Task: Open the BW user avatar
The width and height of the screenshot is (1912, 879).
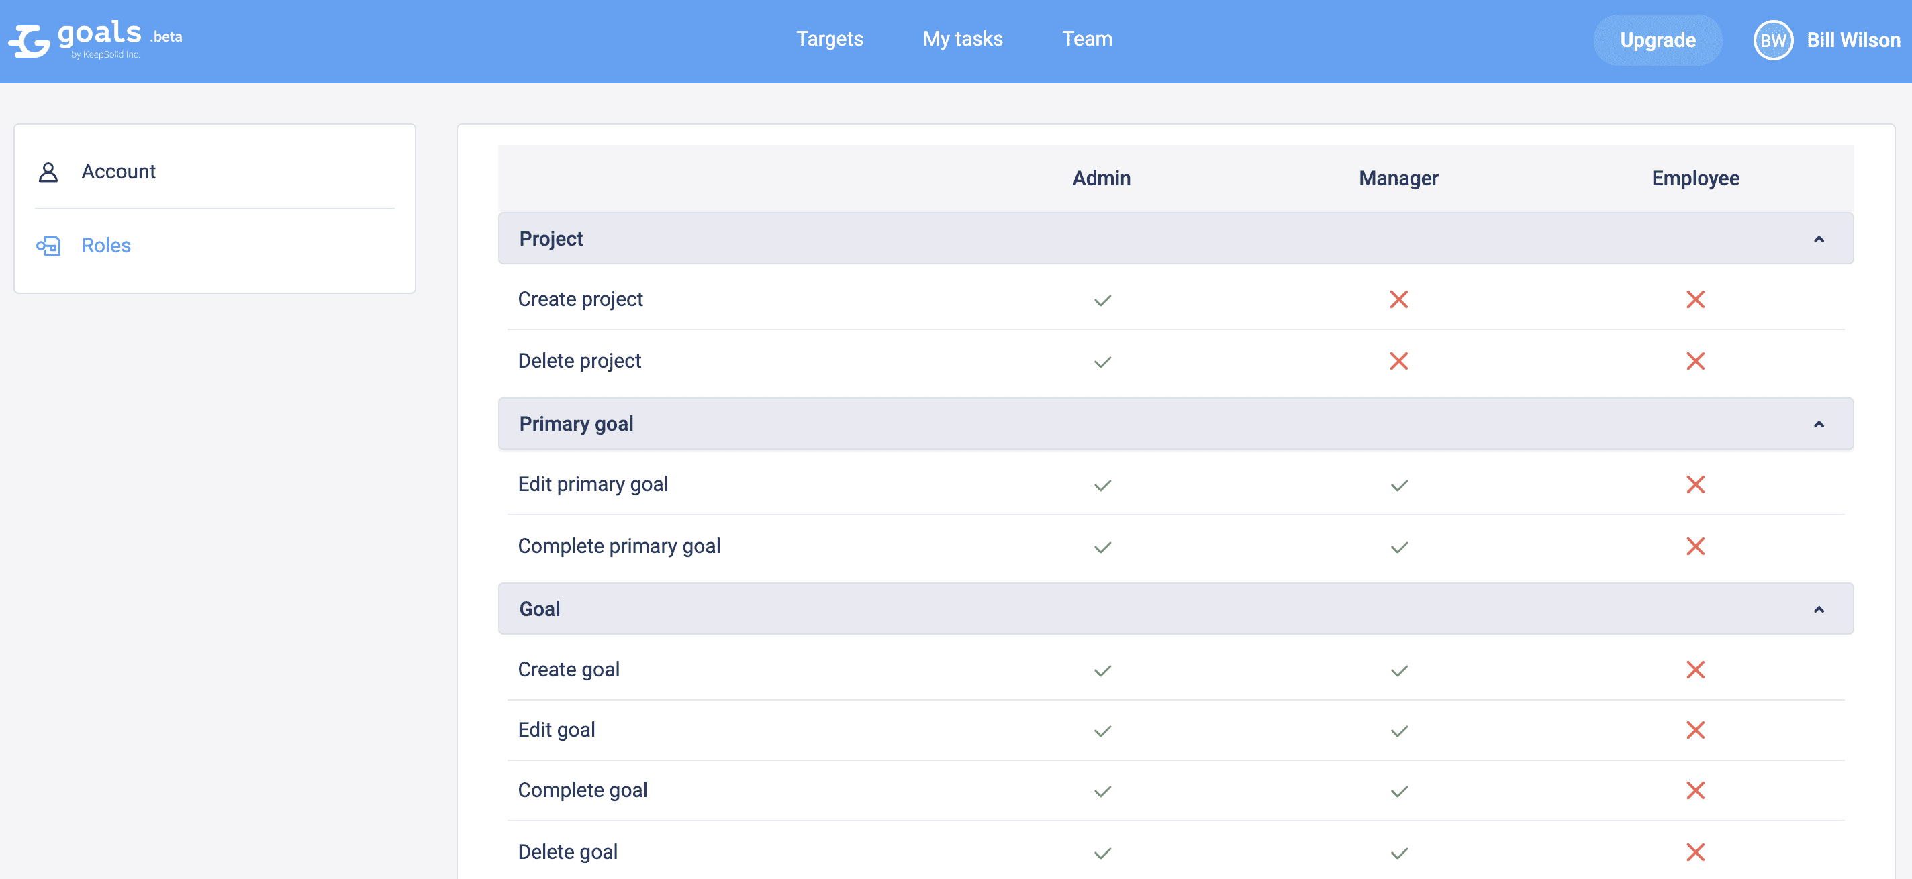Action: (x=1773, y=40)
